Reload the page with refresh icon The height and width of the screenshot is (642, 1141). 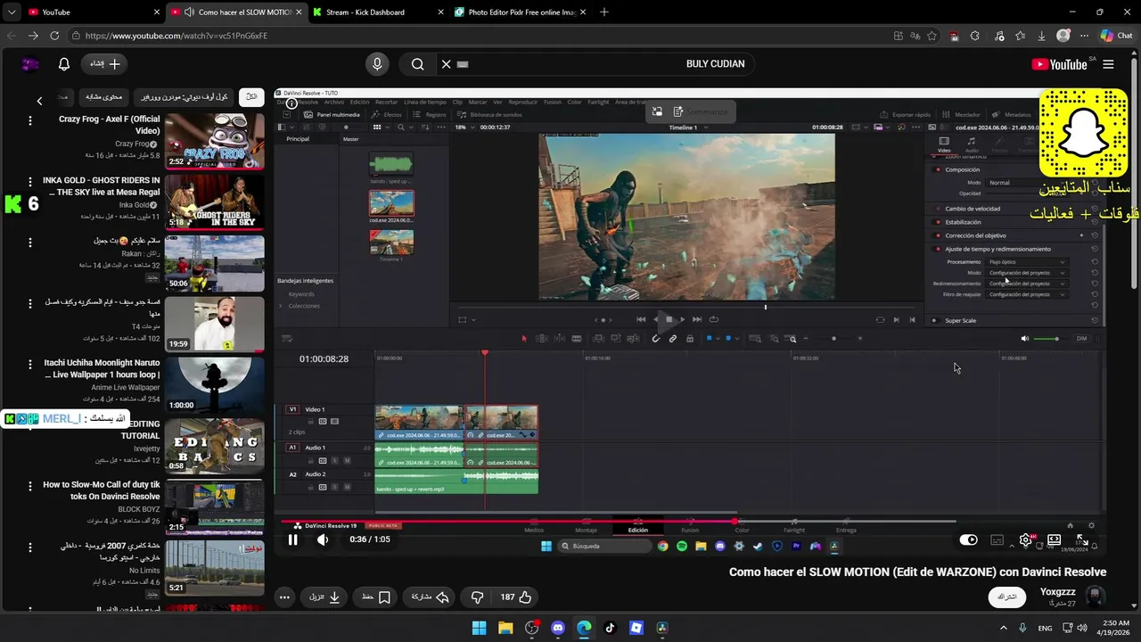click(54, 36)
